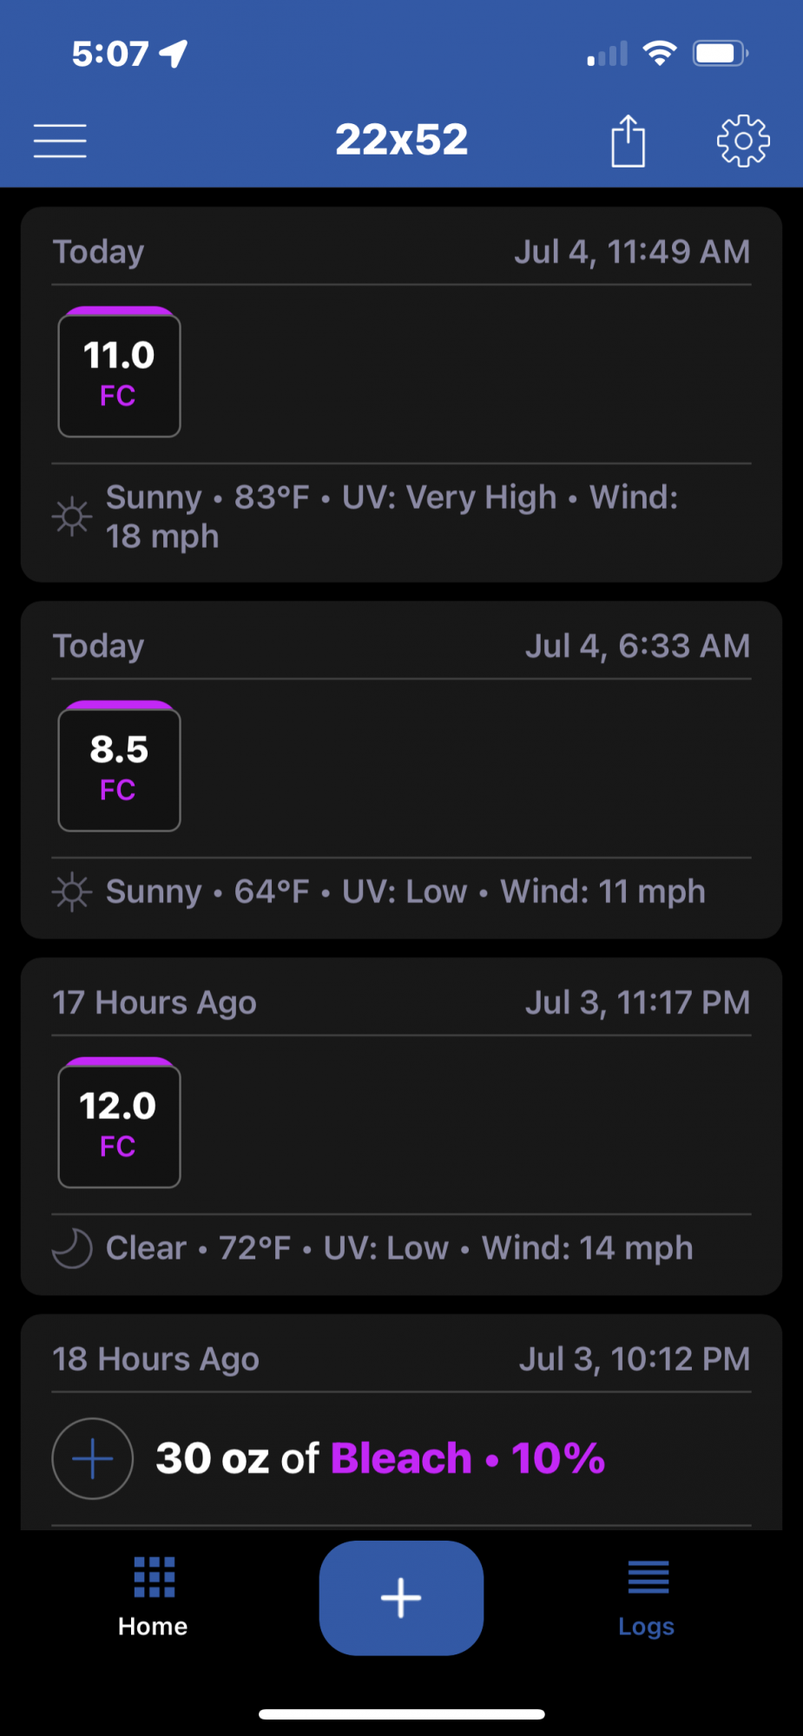Screen dimensions: 803x1736
Task: Tap the 22x52 pool title
Action: coord(401,140)
